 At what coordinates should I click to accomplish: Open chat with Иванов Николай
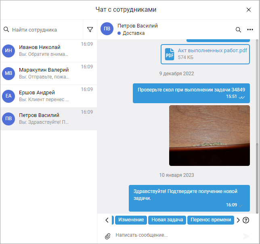pos(44,51)
